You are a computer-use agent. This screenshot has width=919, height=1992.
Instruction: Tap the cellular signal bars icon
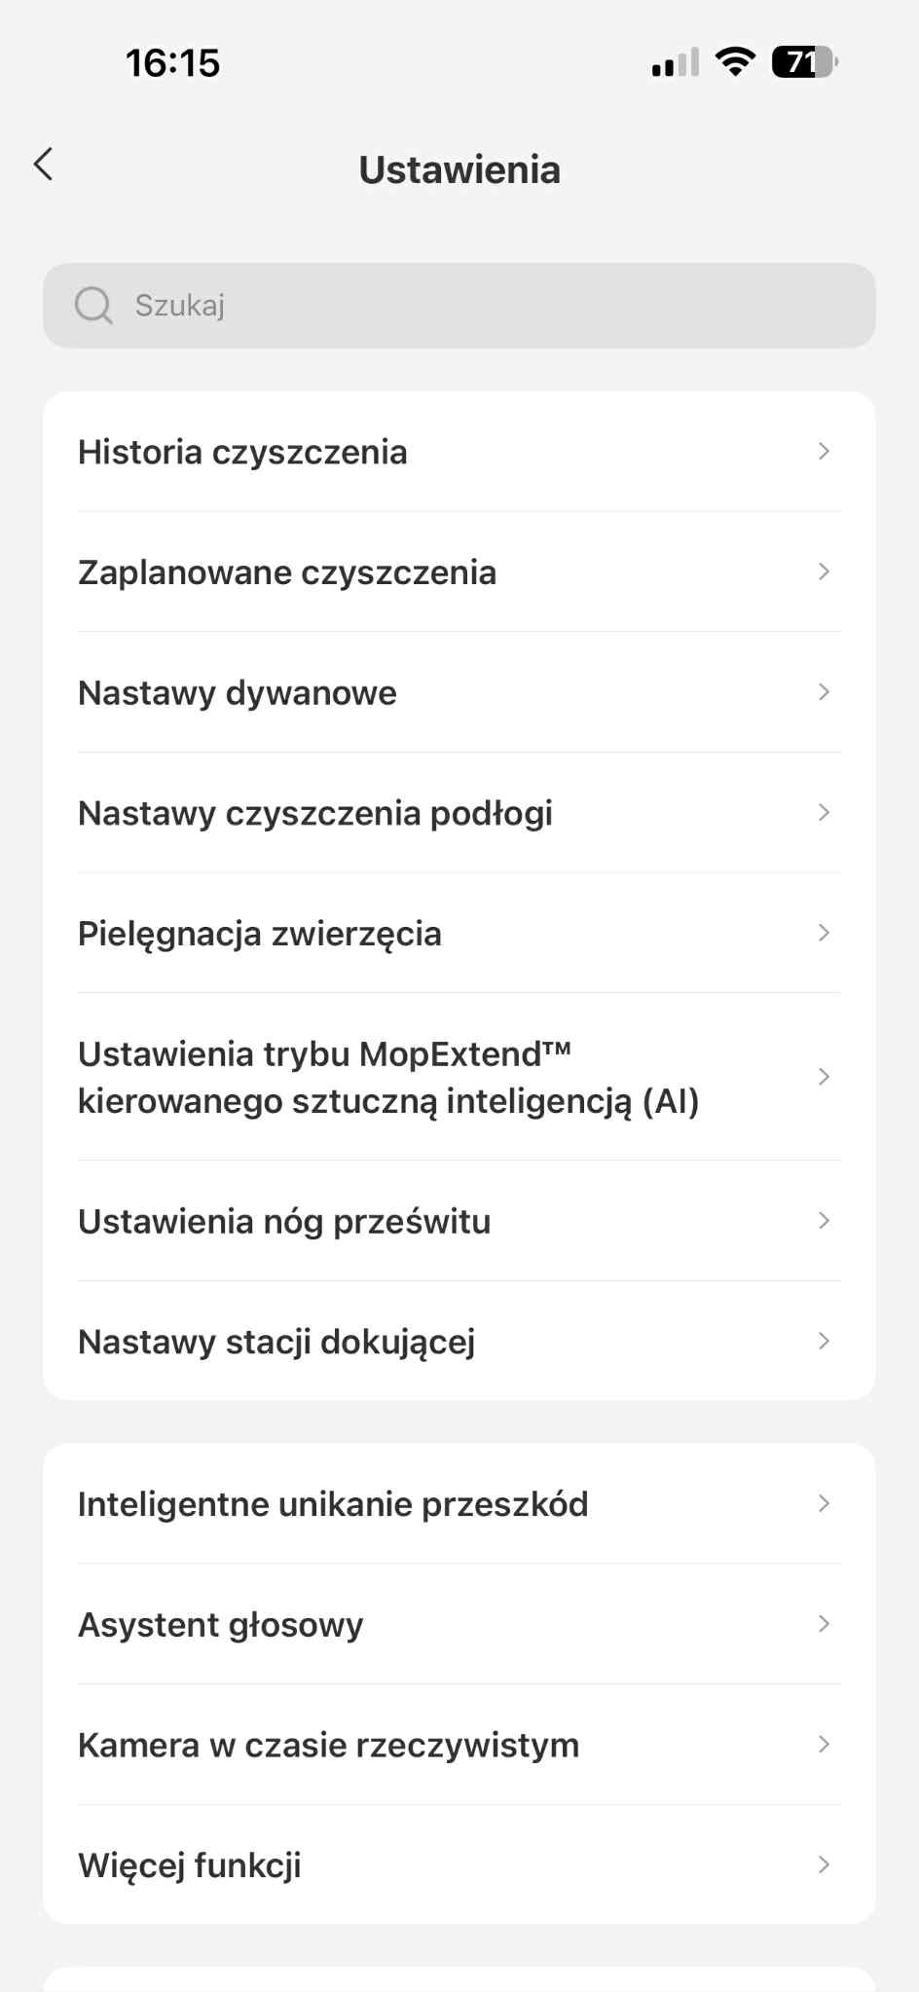[676, 63]
